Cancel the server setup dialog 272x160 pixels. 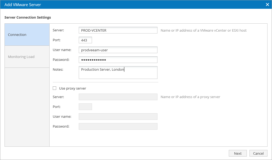[x=258, y=153]
